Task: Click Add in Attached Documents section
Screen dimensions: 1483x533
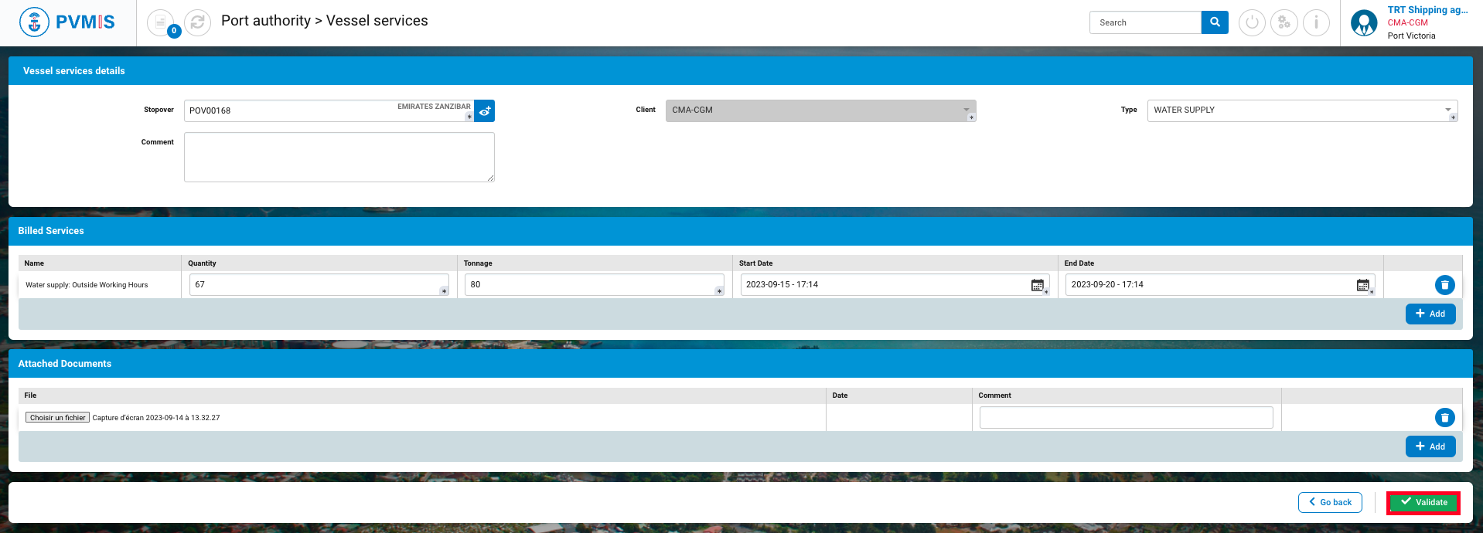Action: [1430, 446]
